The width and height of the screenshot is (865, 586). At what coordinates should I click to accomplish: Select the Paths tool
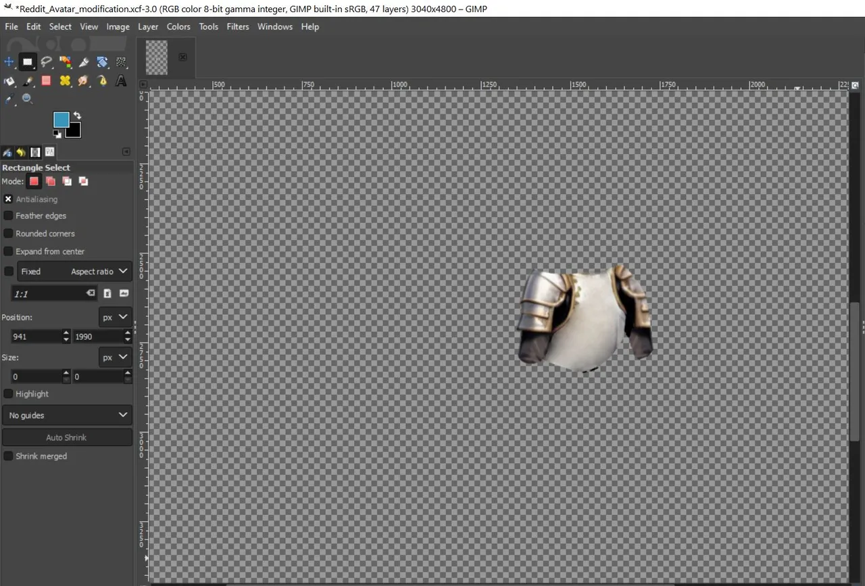tap(102, 80)
